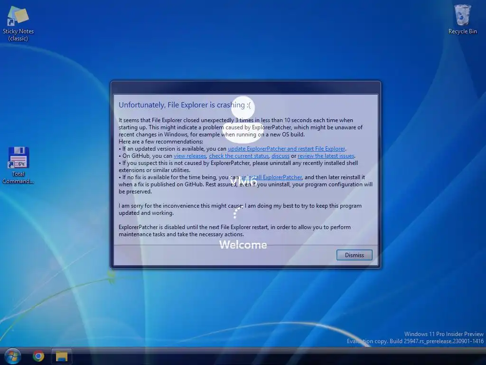Viewport: 486px width, 365px height.
Task: Open the review the latest issues link
Action: point(326,156)
